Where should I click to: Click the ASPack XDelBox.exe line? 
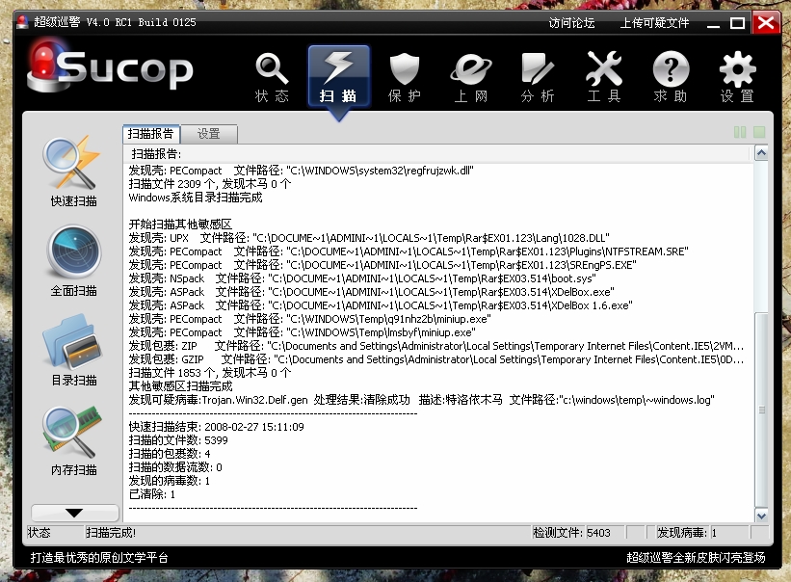[x=371, y=292]
